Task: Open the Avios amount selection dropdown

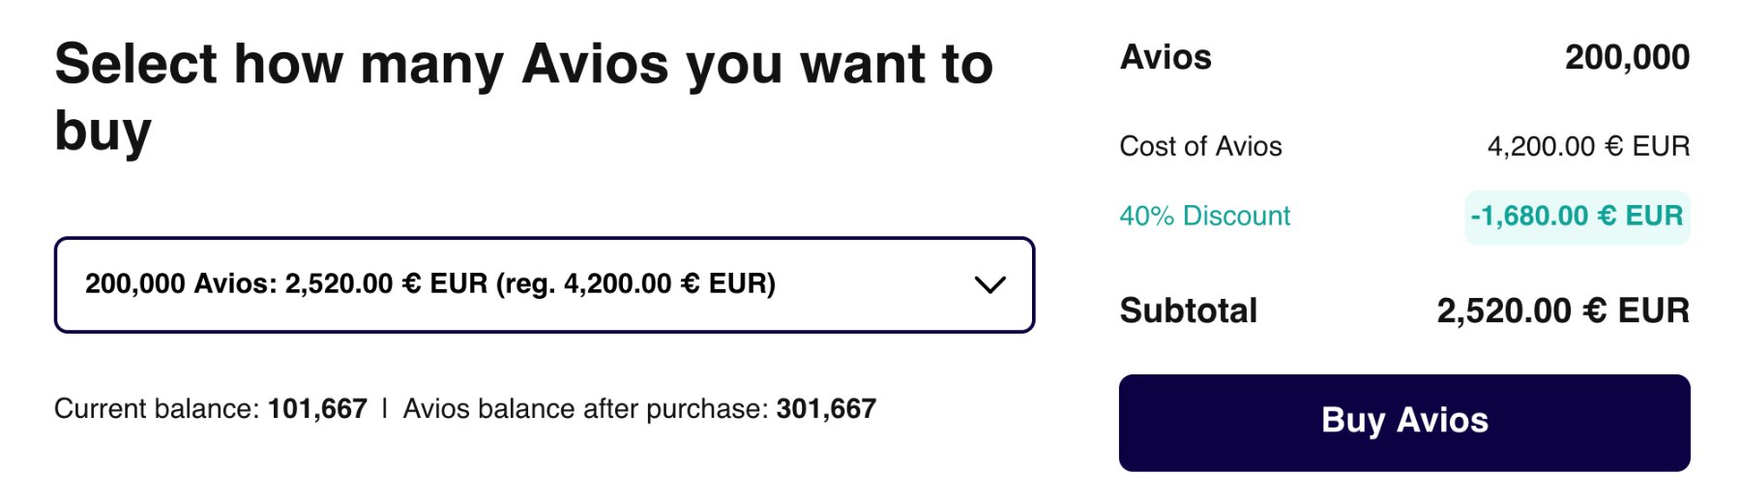Action: point(544,284)
